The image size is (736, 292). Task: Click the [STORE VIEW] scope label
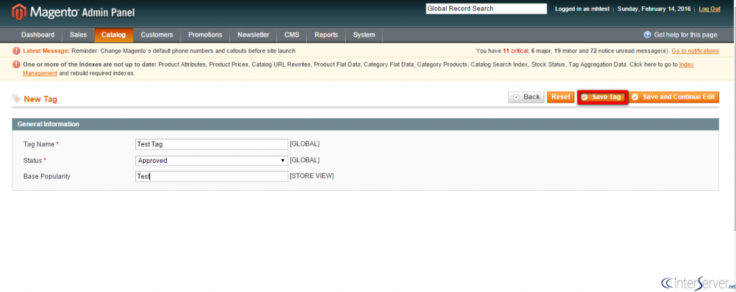[312, 176]
